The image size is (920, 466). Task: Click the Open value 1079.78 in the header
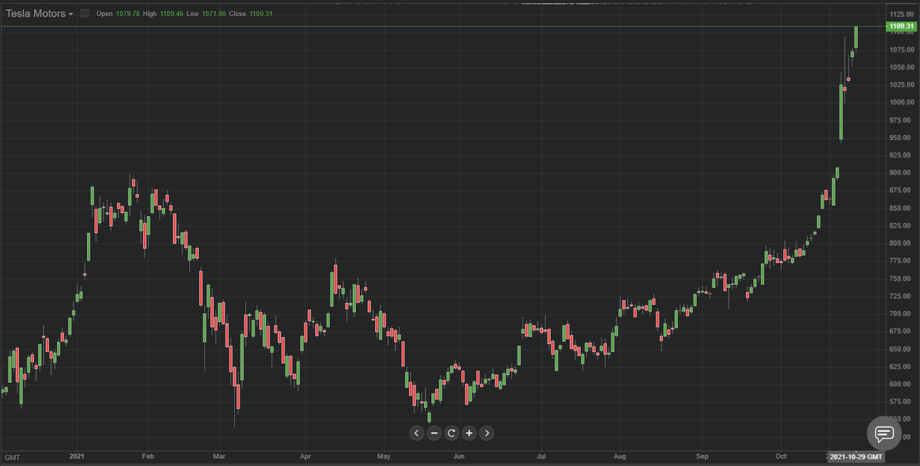[x=128, y=14]
